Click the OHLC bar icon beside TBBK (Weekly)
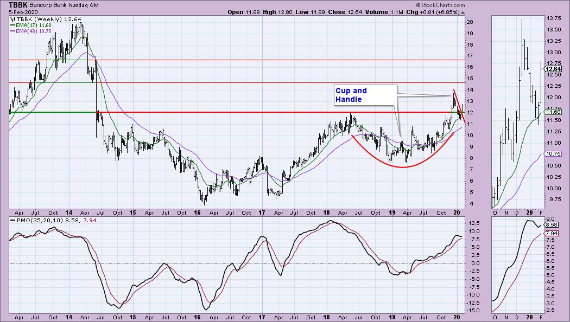The width and height of the screenshot is (570, 322). (x=12, y=19)
